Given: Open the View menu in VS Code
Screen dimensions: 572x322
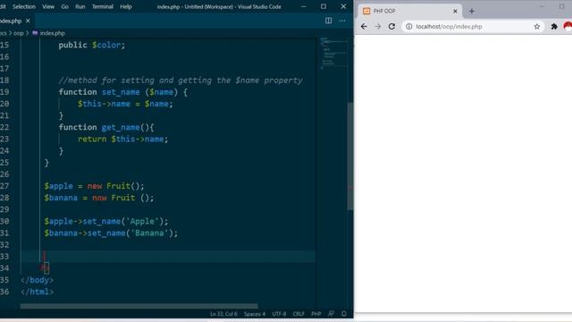Looking at the screenshot, I should pyautogui.click(x=47, y=6).
